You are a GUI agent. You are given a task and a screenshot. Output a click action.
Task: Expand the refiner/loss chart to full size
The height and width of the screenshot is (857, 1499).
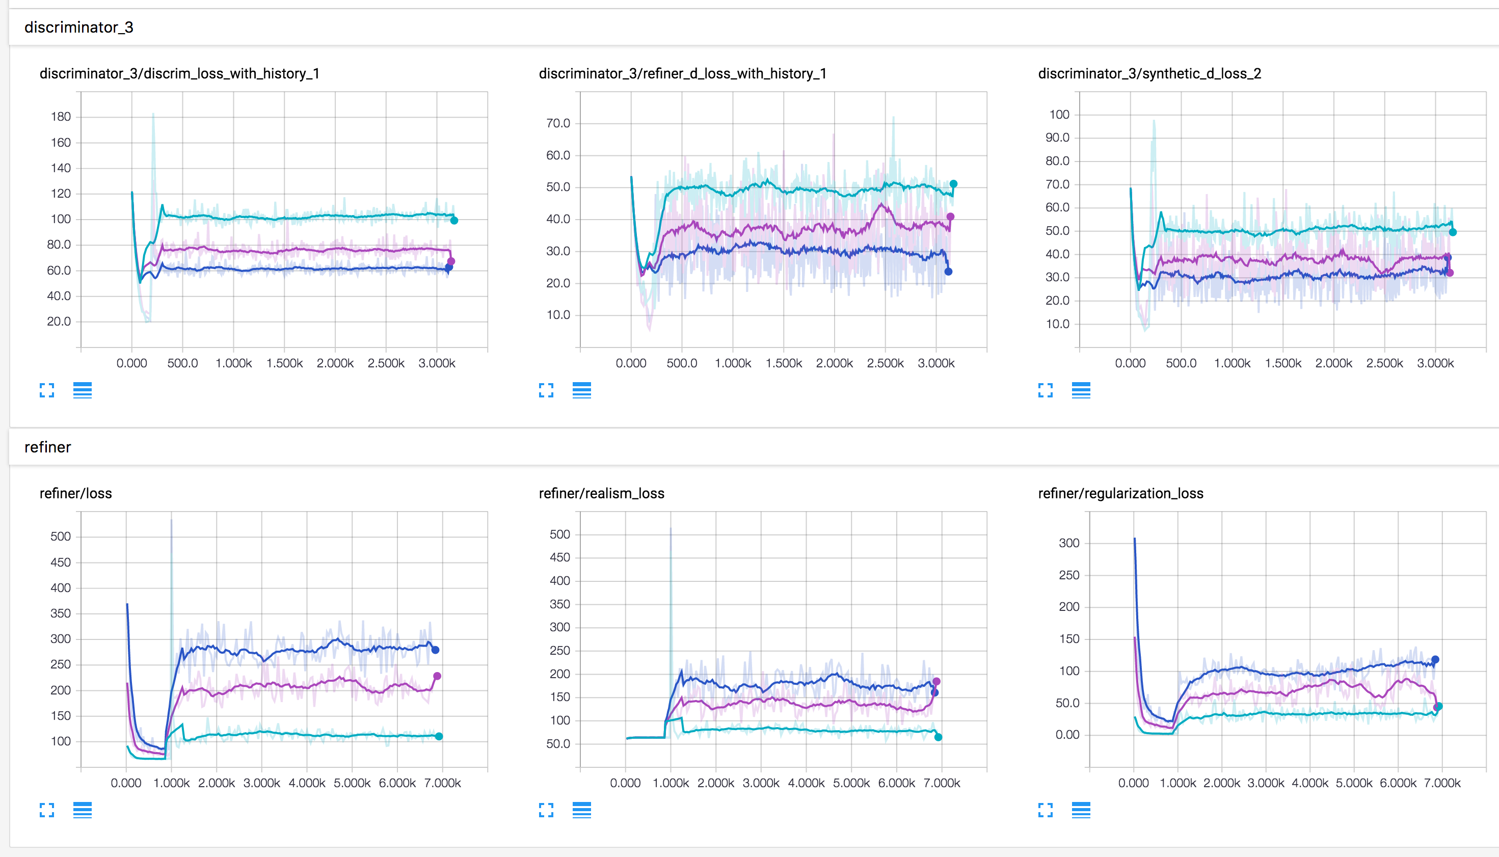coord(47,810)
